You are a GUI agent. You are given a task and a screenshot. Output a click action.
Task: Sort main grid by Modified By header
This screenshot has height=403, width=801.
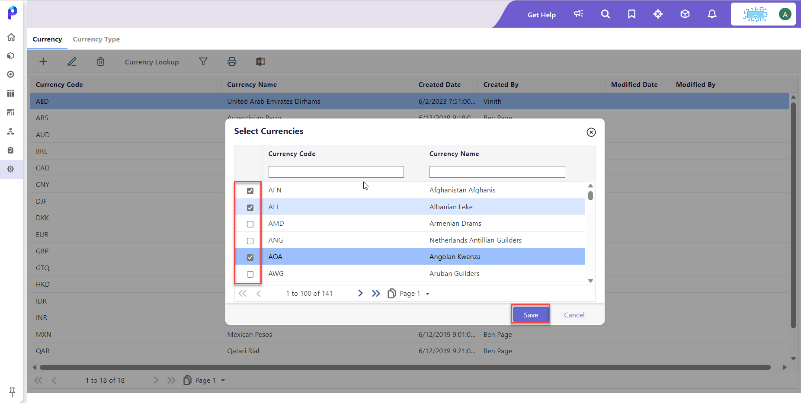point(695,85)
